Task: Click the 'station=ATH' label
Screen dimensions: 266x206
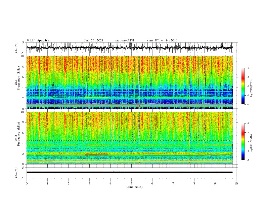Action: click(125, 40)
